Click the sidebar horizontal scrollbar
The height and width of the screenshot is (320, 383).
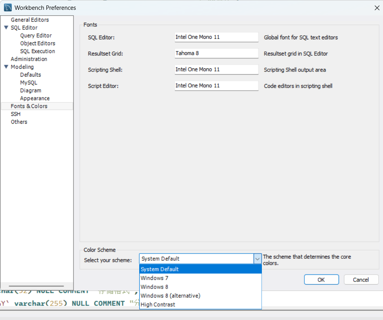point(36,286)
